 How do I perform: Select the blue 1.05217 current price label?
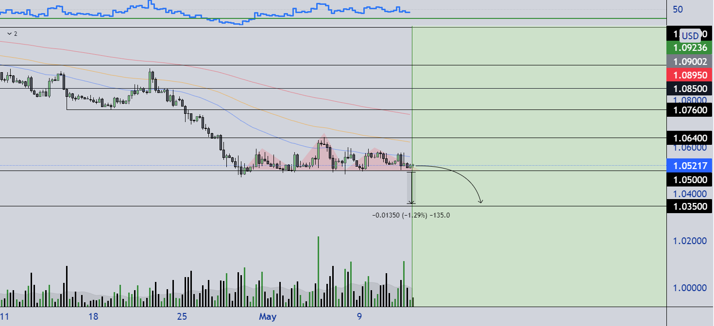(x=690, y=166)
